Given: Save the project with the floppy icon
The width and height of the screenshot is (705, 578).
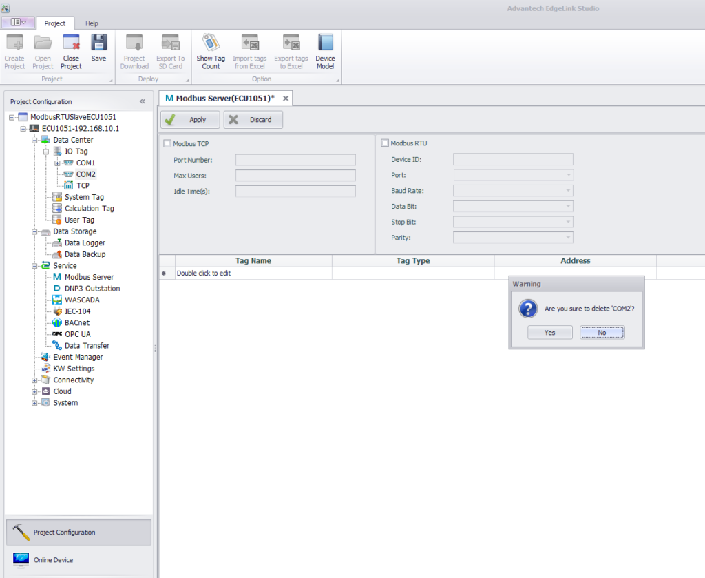Looking at the screenshot, I should coord(99,43).
